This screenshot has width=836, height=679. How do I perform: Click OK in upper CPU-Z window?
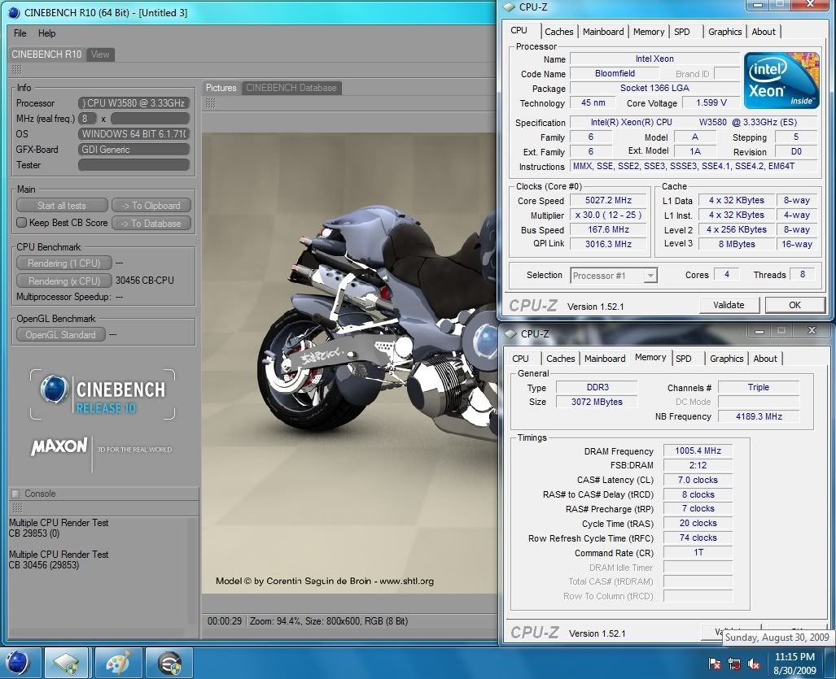click(794, 305)
